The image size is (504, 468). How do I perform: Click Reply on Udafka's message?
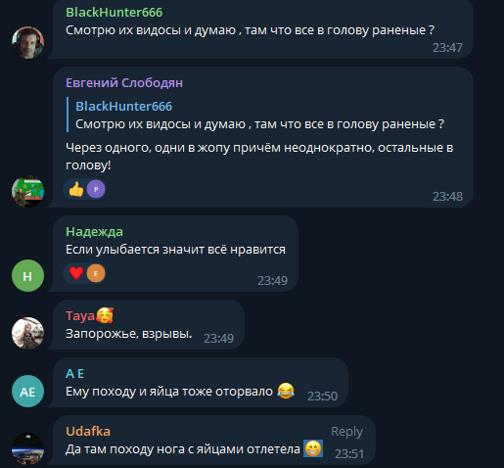pos(346,432)
